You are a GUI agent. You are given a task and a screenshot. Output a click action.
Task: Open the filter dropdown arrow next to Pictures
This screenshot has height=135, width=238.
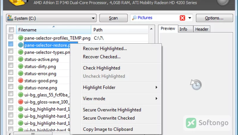coord(190,18)
